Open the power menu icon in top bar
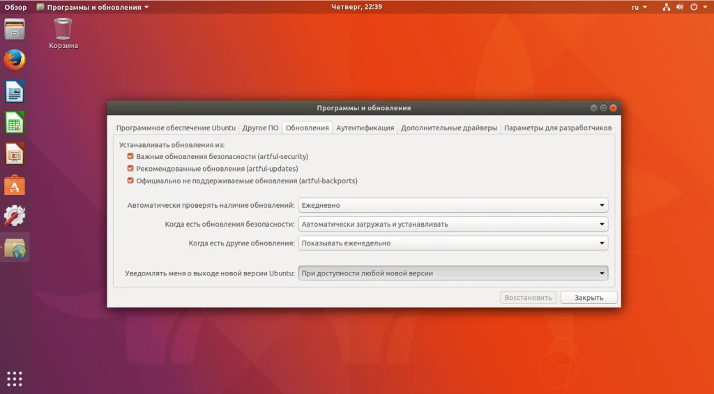 (694, 7)
